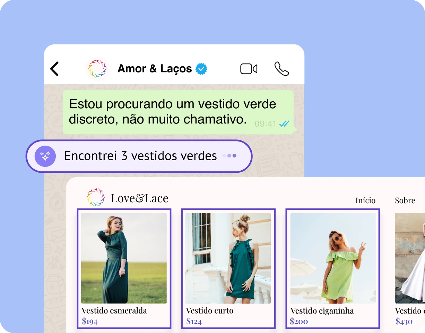This screenshot has width=425, height=333.
Task: Click the $194 price label
Action: coord(89,321)
